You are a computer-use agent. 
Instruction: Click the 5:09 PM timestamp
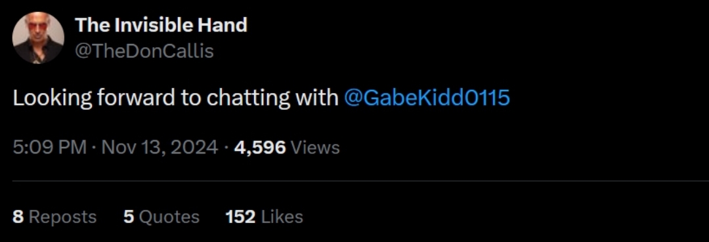pos(49,147)
